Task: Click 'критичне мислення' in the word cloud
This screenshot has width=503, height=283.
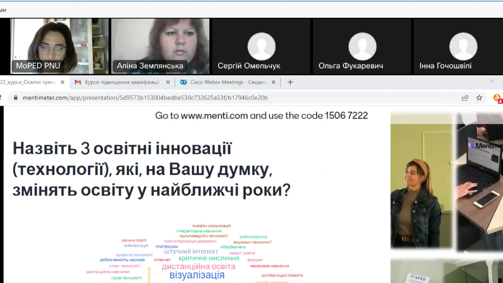Action: pyautogui.click(x=209, y=258)
